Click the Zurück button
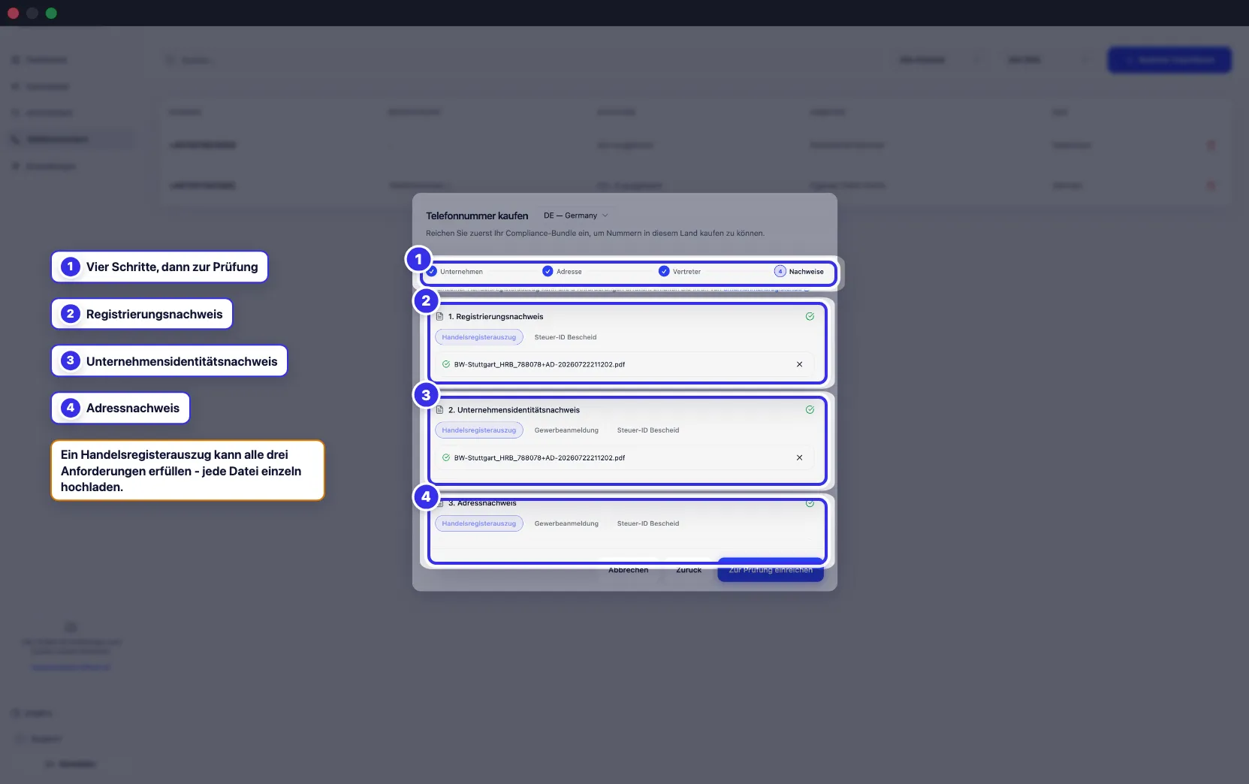 coord(689,569)
